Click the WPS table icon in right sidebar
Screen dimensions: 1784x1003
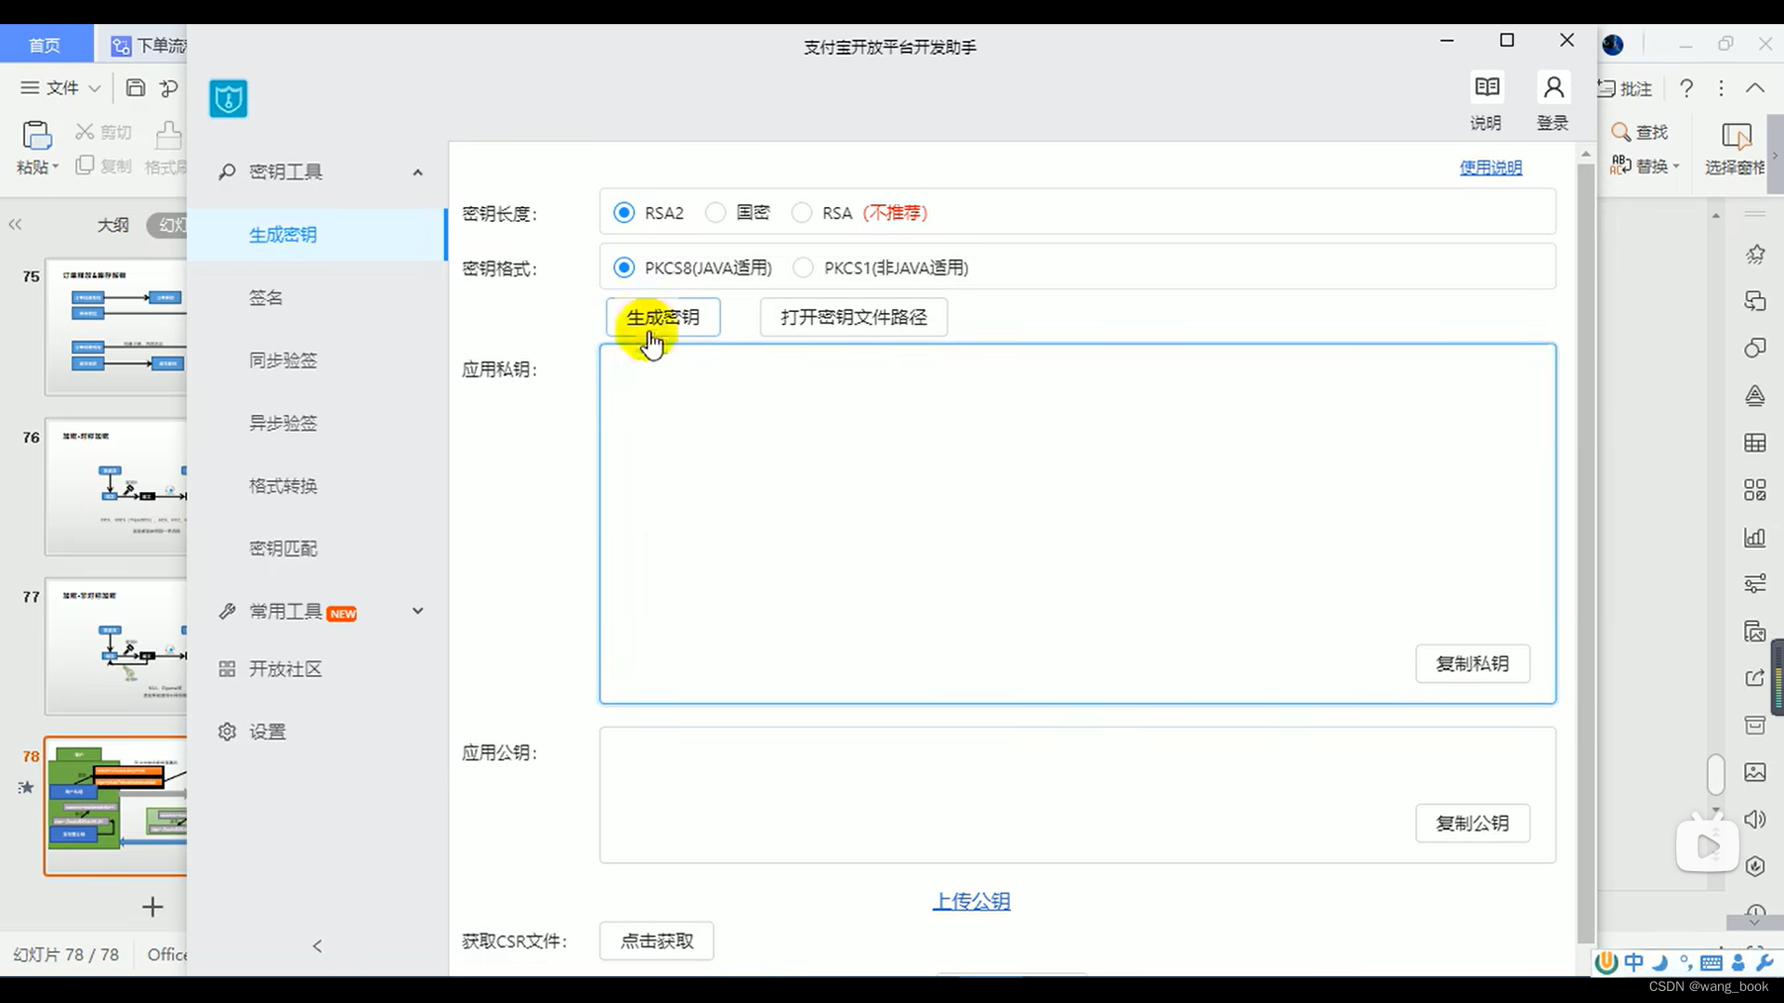pyautogui.click(x=1755, y=443)
